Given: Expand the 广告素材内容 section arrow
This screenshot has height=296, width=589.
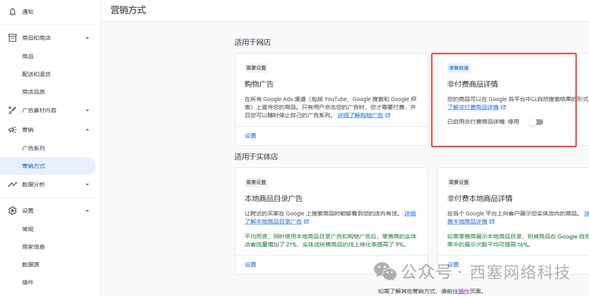Looking at the screenshot, I should tap(87, 110).
